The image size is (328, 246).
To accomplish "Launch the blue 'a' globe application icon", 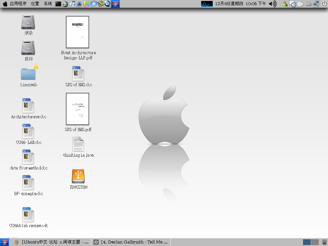I will 107,4.
